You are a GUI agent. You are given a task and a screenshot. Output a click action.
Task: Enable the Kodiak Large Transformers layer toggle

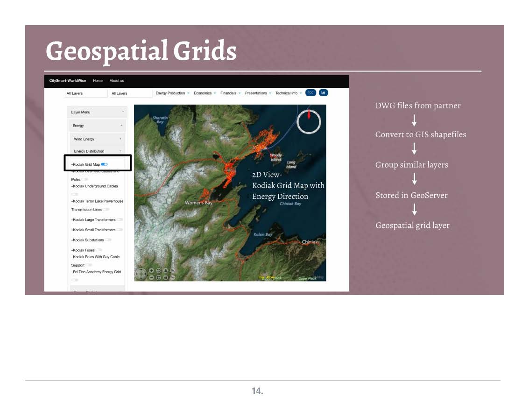pyautogui.click(x=120, y=219)
